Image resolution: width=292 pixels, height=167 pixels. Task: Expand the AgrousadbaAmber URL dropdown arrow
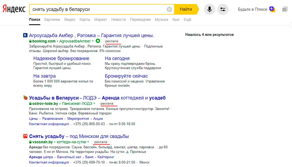[x=93, y=41]
